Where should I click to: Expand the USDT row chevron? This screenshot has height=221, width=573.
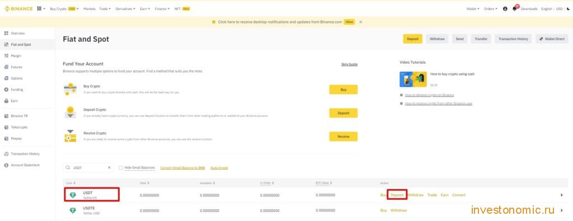[562, 195]
